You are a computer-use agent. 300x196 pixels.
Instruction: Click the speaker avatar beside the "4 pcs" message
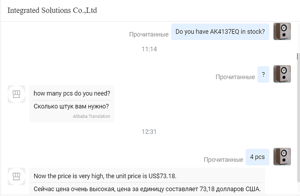tap(282, 156)
